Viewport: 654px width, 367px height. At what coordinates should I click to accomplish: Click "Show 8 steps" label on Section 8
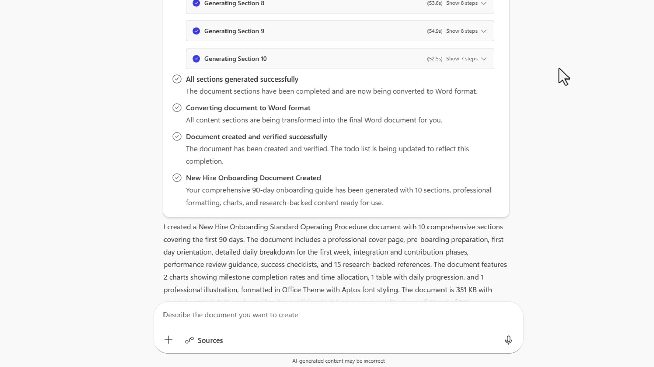[462, 3]
